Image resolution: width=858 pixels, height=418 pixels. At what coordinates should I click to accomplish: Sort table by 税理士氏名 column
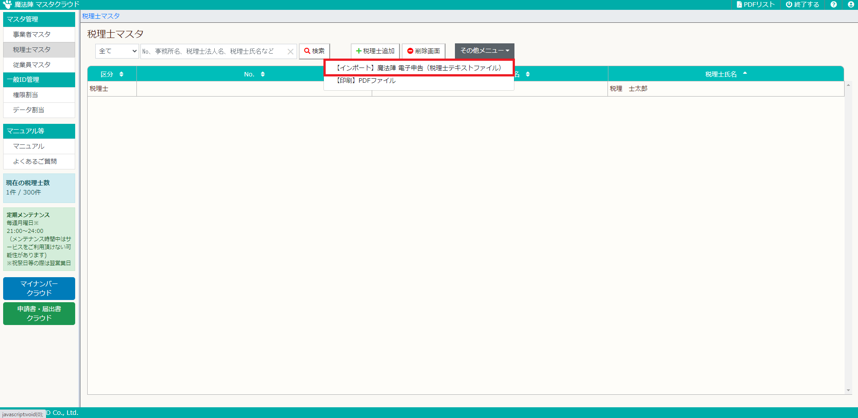click(x=726, y=74)
